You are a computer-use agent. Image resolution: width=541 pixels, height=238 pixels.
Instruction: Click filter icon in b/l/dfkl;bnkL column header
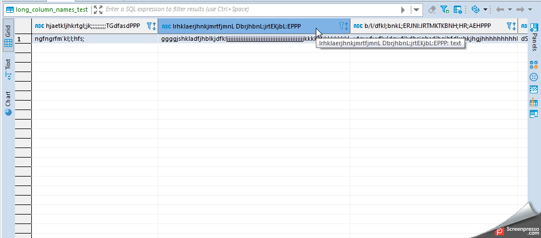(509, 26)
